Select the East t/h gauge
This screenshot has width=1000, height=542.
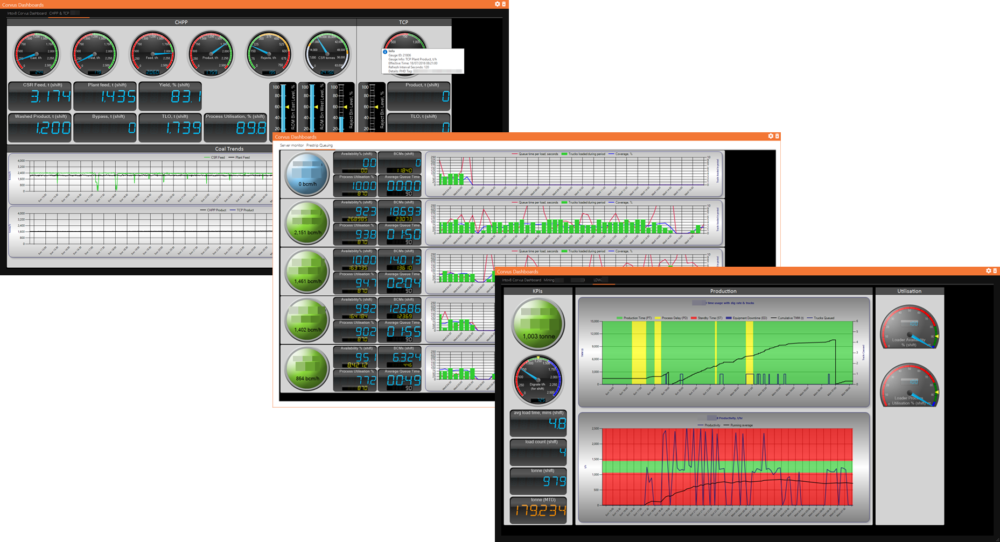pos(36,54)
